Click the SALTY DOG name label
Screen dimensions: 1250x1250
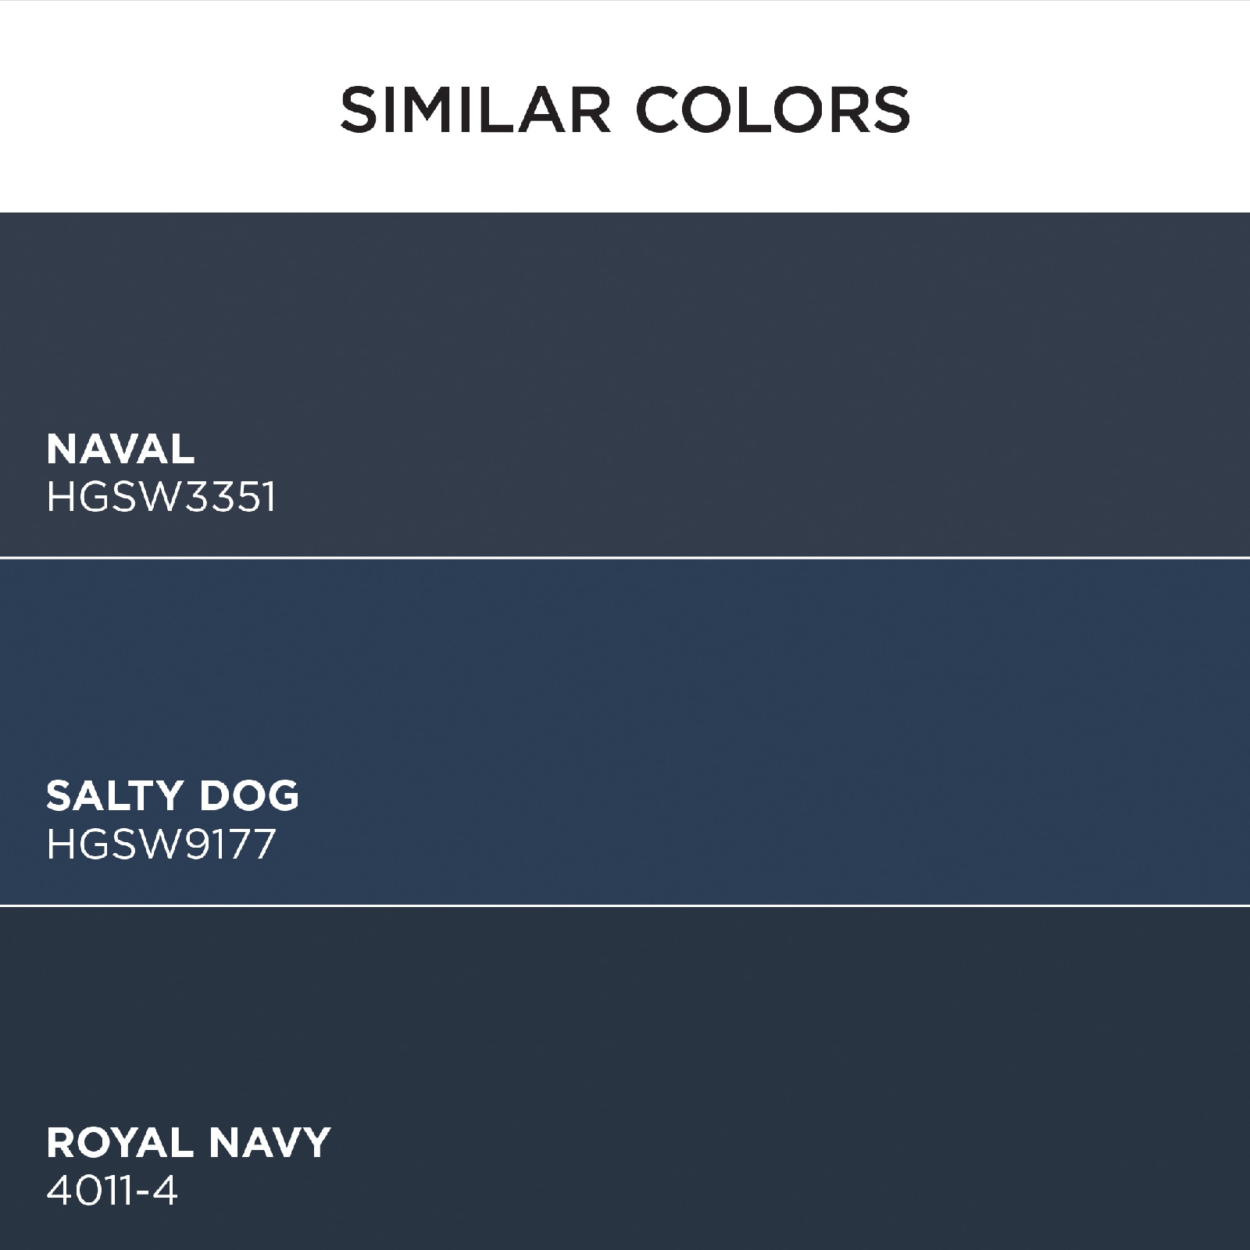pyautogui.click(x=173, y=795)
